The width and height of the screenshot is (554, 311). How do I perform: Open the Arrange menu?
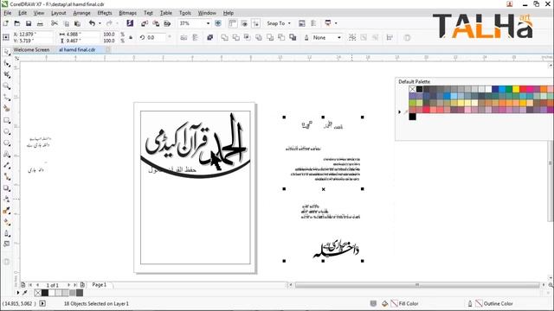pos(81,13)
